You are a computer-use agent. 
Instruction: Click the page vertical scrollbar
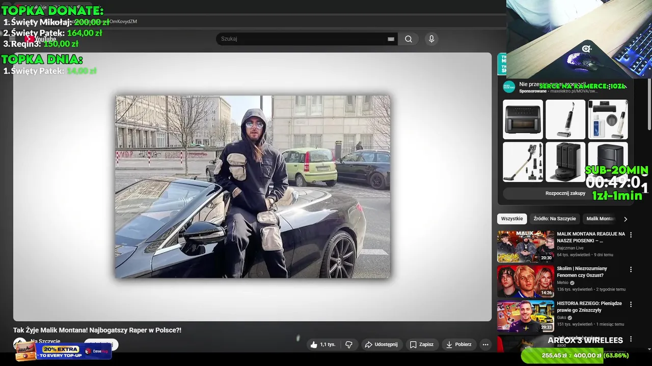[x=648, y=104]
